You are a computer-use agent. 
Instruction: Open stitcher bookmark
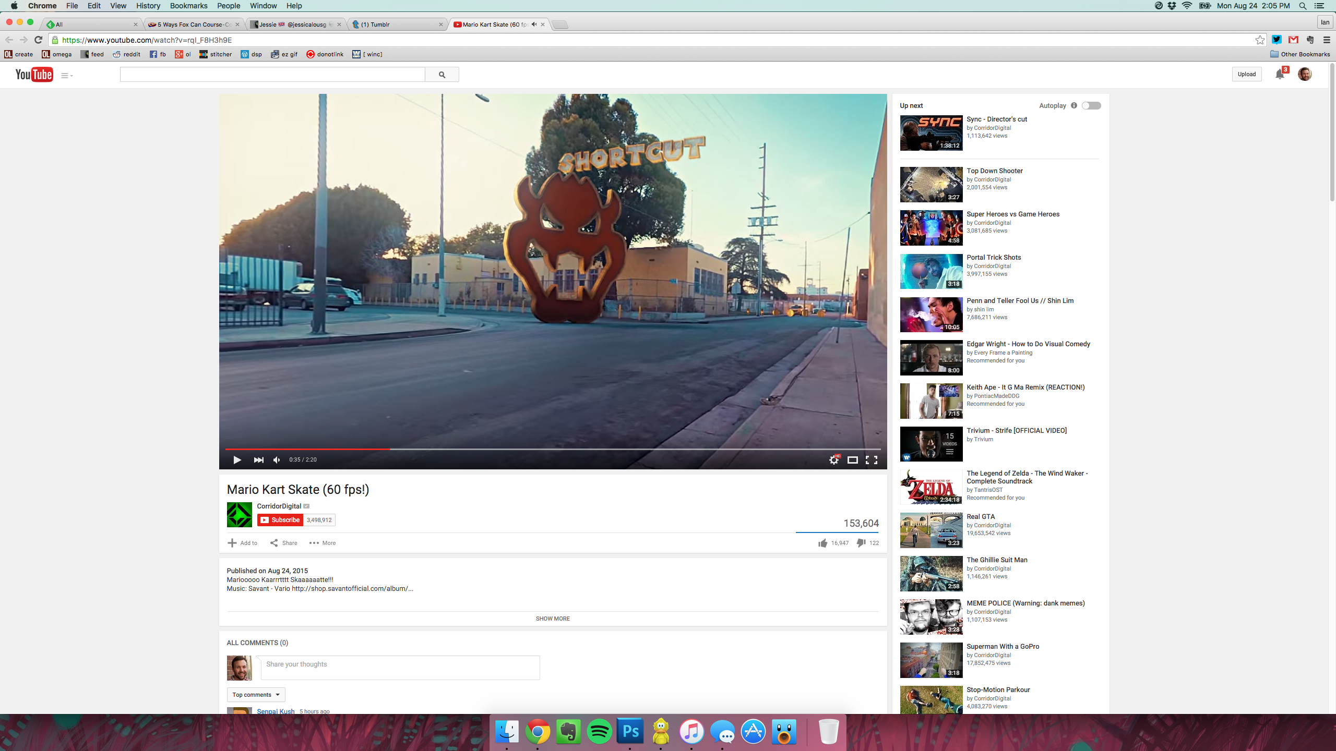coord(216,54)
